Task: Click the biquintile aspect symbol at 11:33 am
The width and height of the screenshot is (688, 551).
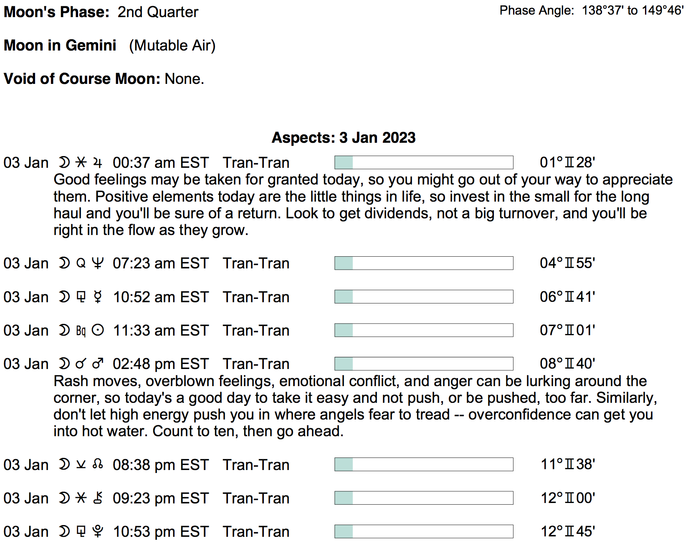Action: 81,331
